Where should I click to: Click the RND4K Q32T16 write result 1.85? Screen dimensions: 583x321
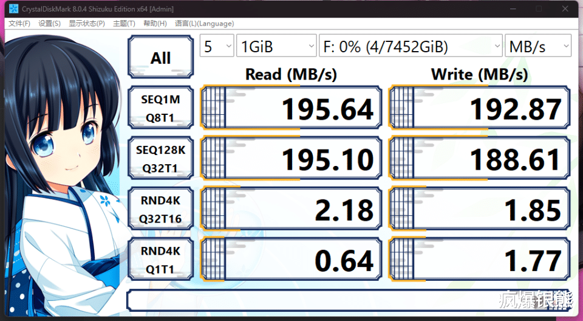(480, 209)
